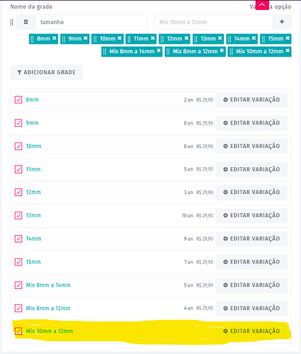Viewport: 301px width, 354px height.
Task: Grab the drag handle beside the trash icon
Action: tap(11, 23)
